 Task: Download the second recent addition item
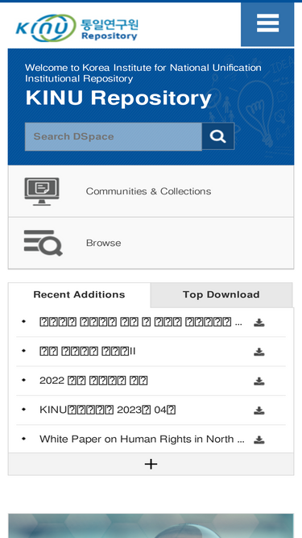point(259,352)
